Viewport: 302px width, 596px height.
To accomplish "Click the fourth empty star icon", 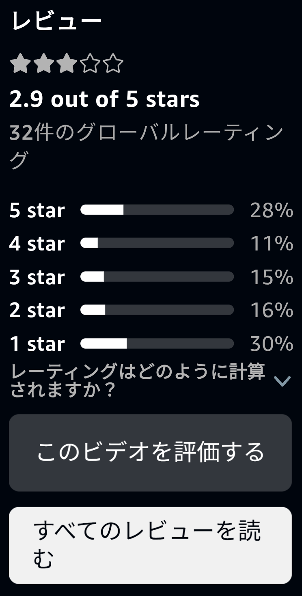I will point(90,64).
